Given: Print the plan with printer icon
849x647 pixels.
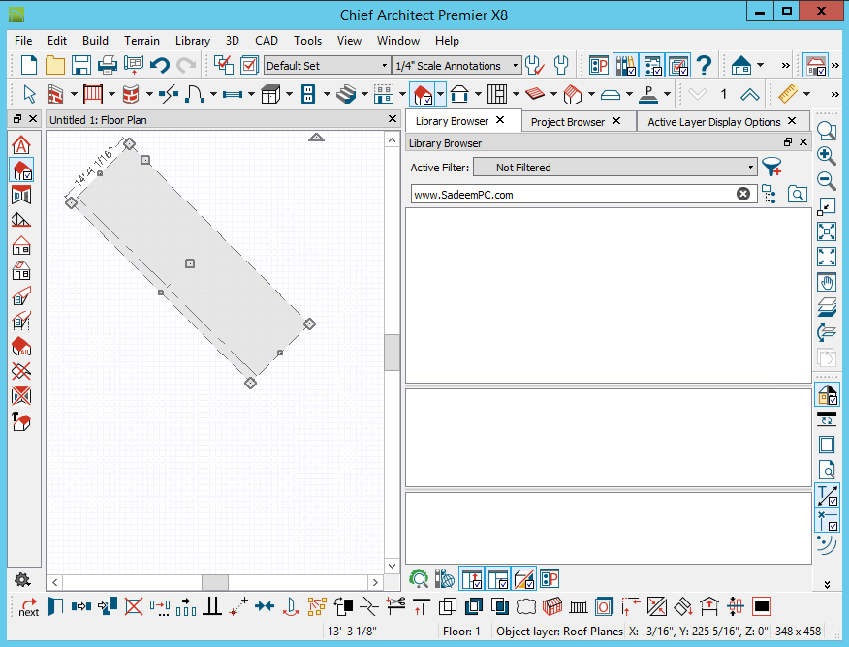Looking at the screenshot, I should [108, 66].
